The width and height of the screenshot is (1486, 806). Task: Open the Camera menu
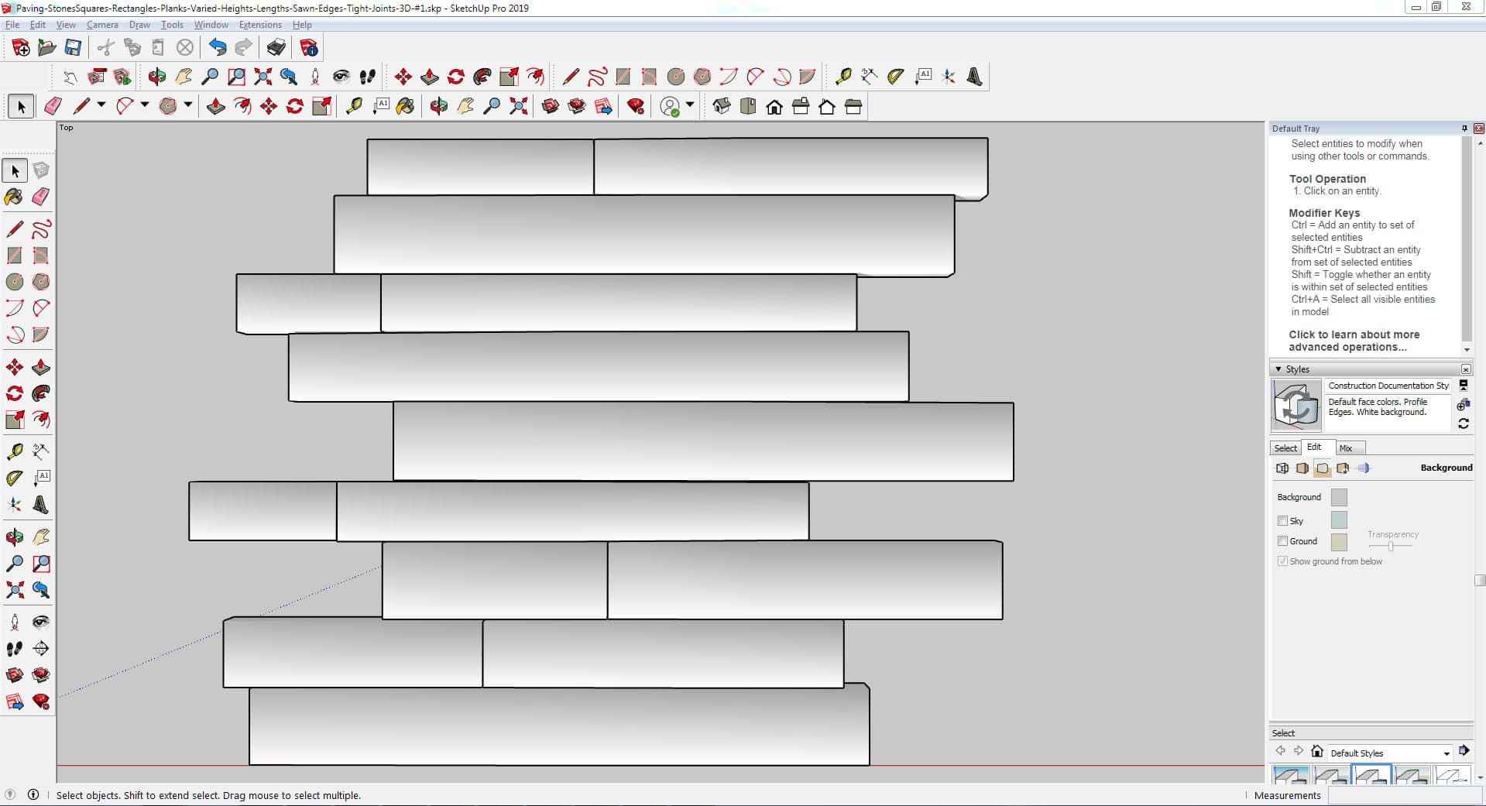pos(102,25)
